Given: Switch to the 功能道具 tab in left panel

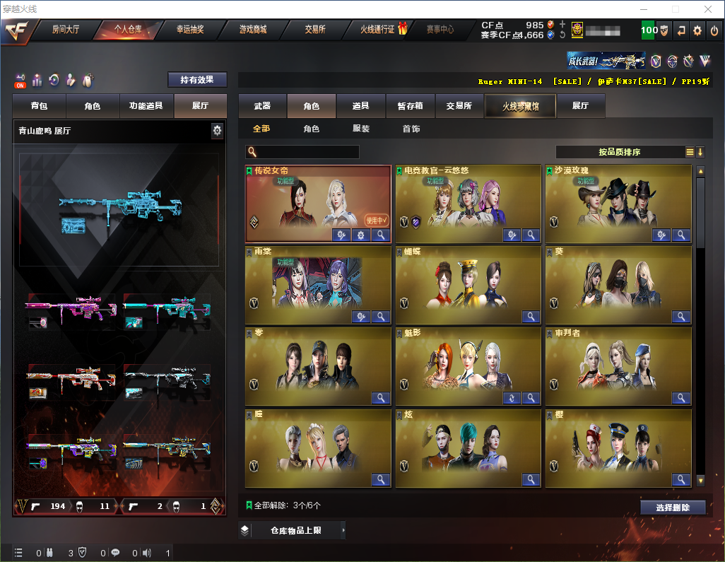Looking at the screenshot, I should click(x=146, y=106).
